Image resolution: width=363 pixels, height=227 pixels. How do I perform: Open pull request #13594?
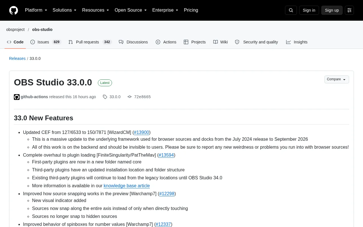[x=166, y=155]
